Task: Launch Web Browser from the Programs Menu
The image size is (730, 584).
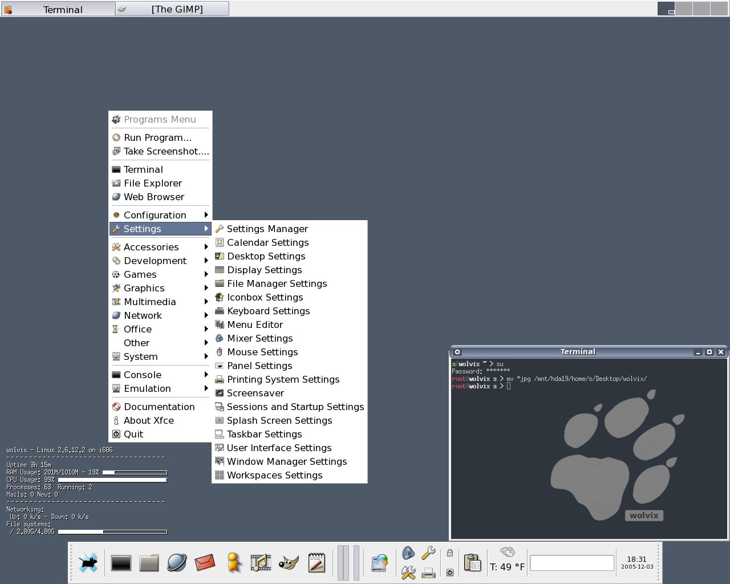Action: click(x=160, y=197)
